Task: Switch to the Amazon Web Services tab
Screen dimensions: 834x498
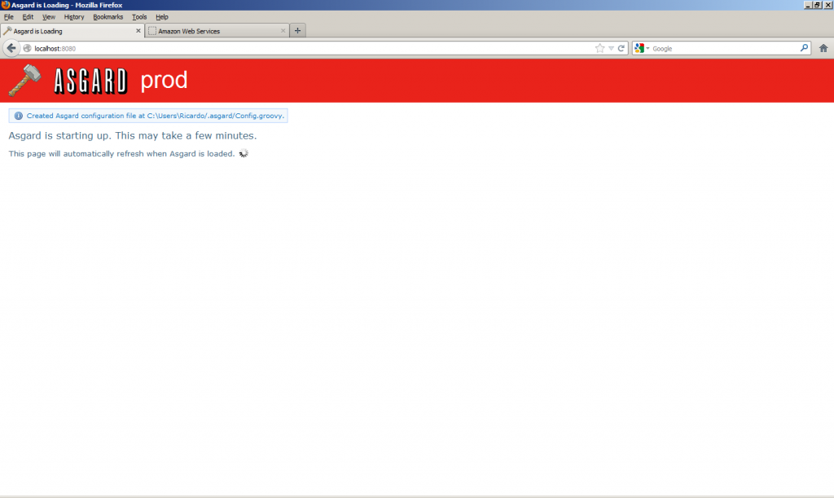Action: tap(212, 31)
